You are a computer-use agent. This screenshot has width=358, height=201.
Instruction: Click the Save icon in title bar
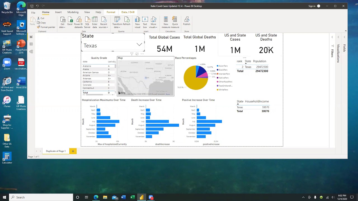pos(32,6)
